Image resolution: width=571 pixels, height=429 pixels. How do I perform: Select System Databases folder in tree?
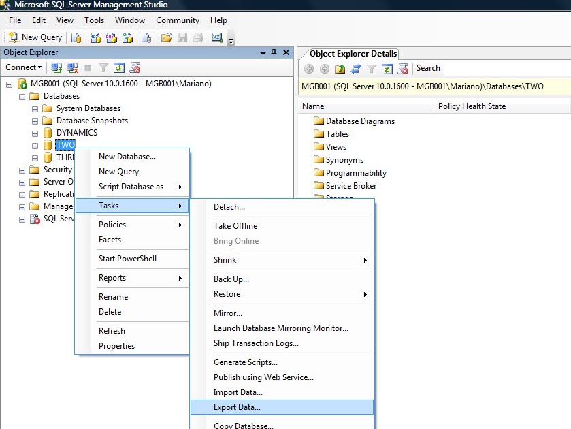tap(88, 108)
